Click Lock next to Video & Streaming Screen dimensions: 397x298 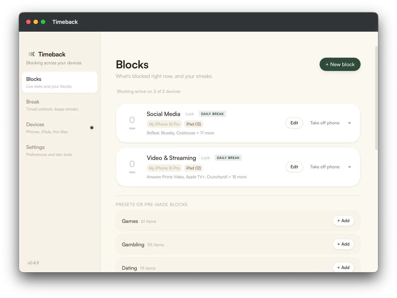[205, 158]
